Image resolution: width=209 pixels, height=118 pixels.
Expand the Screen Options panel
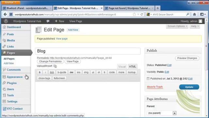(x=177, y=26)
